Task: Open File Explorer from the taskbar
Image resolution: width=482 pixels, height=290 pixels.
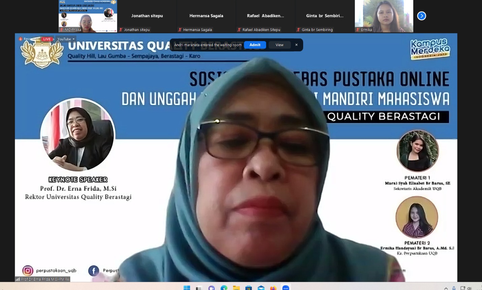Action: [236, 288]
